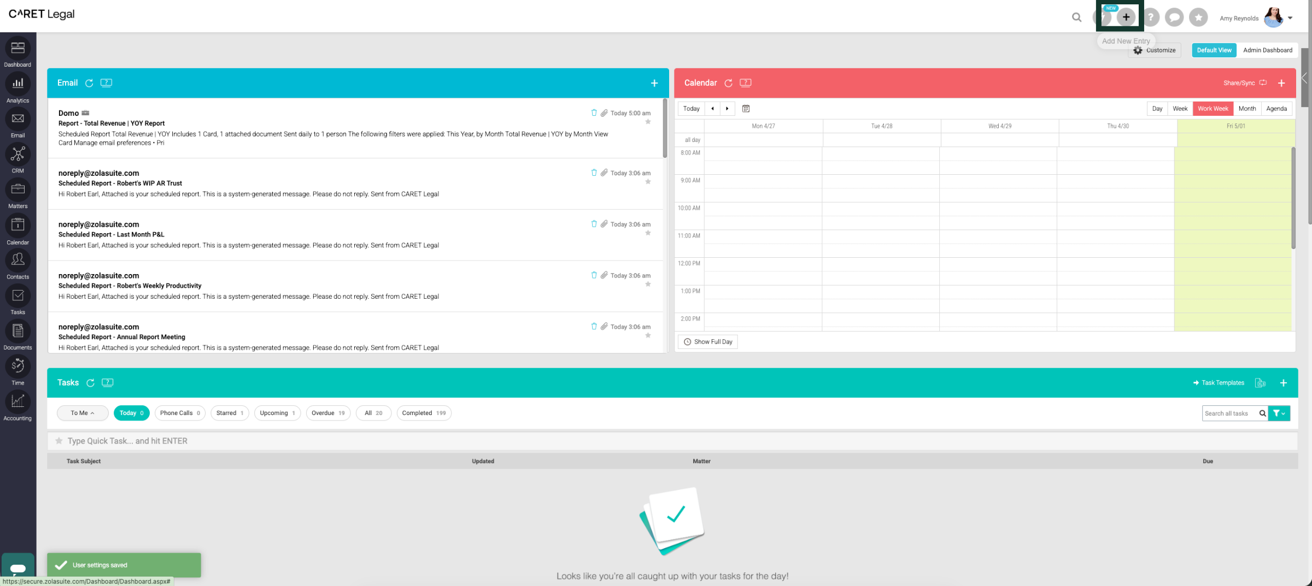Open Task Templates
The image size is (1312, 586).
(1219, 383)
